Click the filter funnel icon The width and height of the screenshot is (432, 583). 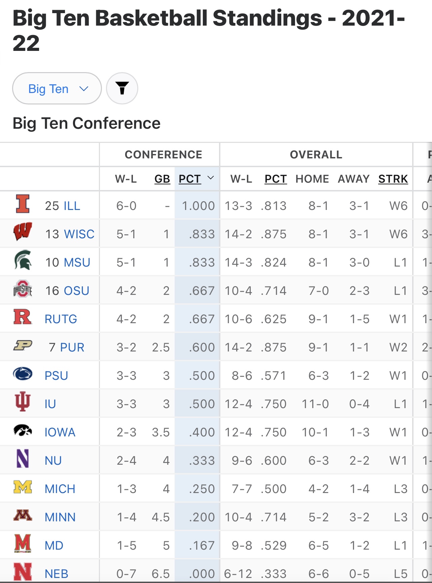tap(122, 88)
